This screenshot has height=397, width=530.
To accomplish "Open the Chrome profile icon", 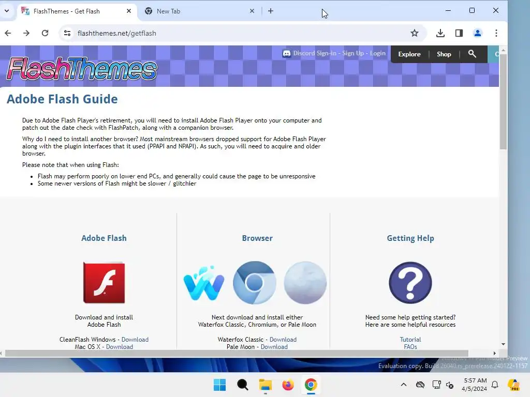I will (x=478, y=33).
